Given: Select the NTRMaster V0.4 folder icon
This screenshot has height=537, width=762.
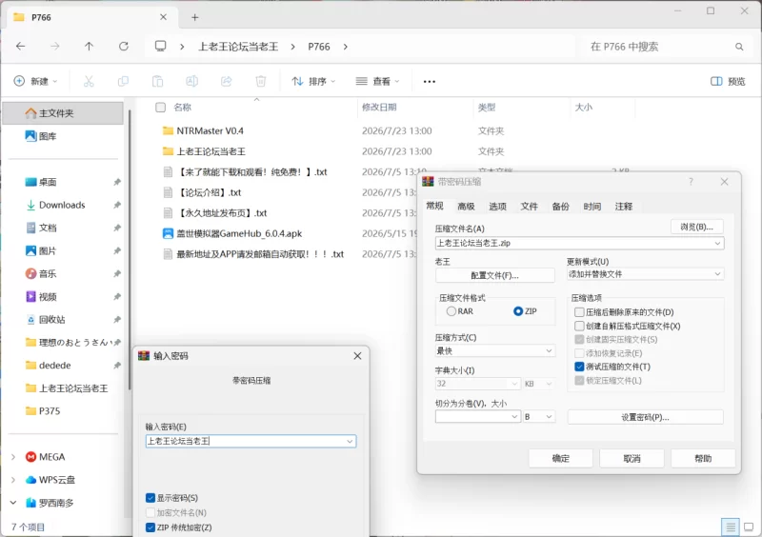Looking at the screenshot, I should point(168,130).
